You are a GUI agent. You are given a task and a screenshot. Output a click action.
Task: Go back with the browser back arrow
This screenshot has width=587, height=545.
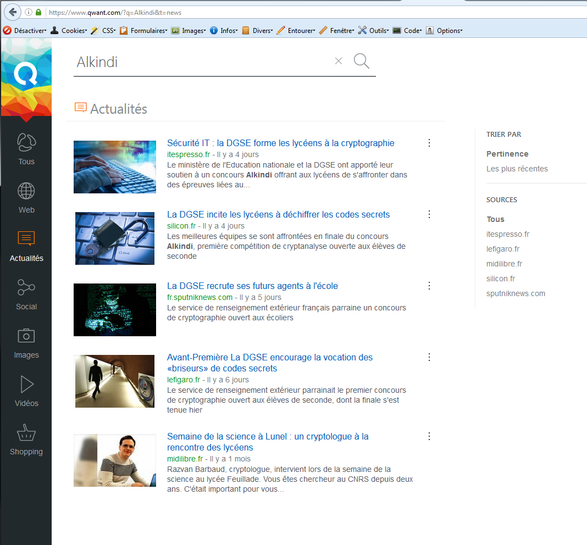pos(12,12)
